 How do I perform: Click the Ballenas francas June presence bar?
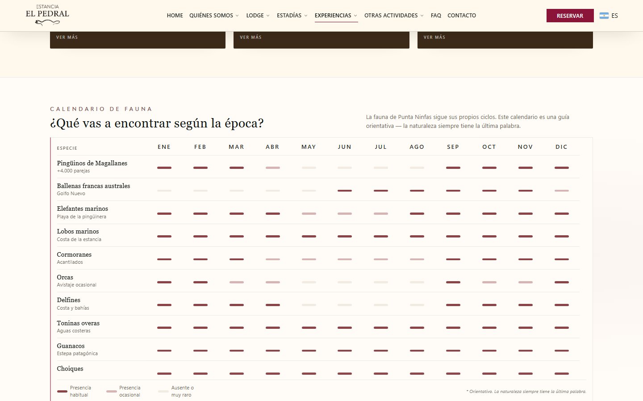345,191
